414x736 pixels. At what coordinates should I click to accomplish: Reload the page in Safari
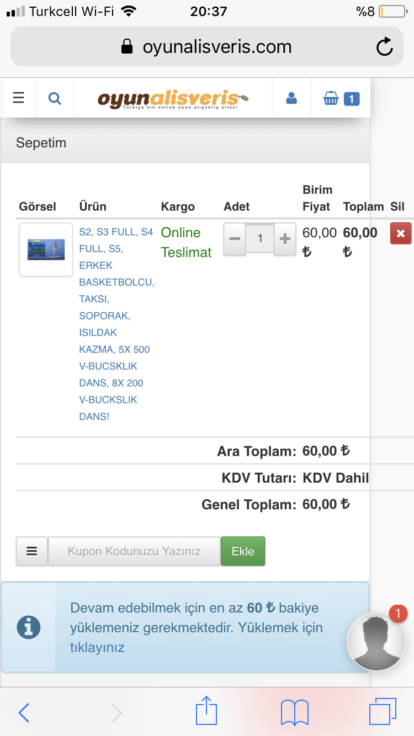(x=384, y=47)
